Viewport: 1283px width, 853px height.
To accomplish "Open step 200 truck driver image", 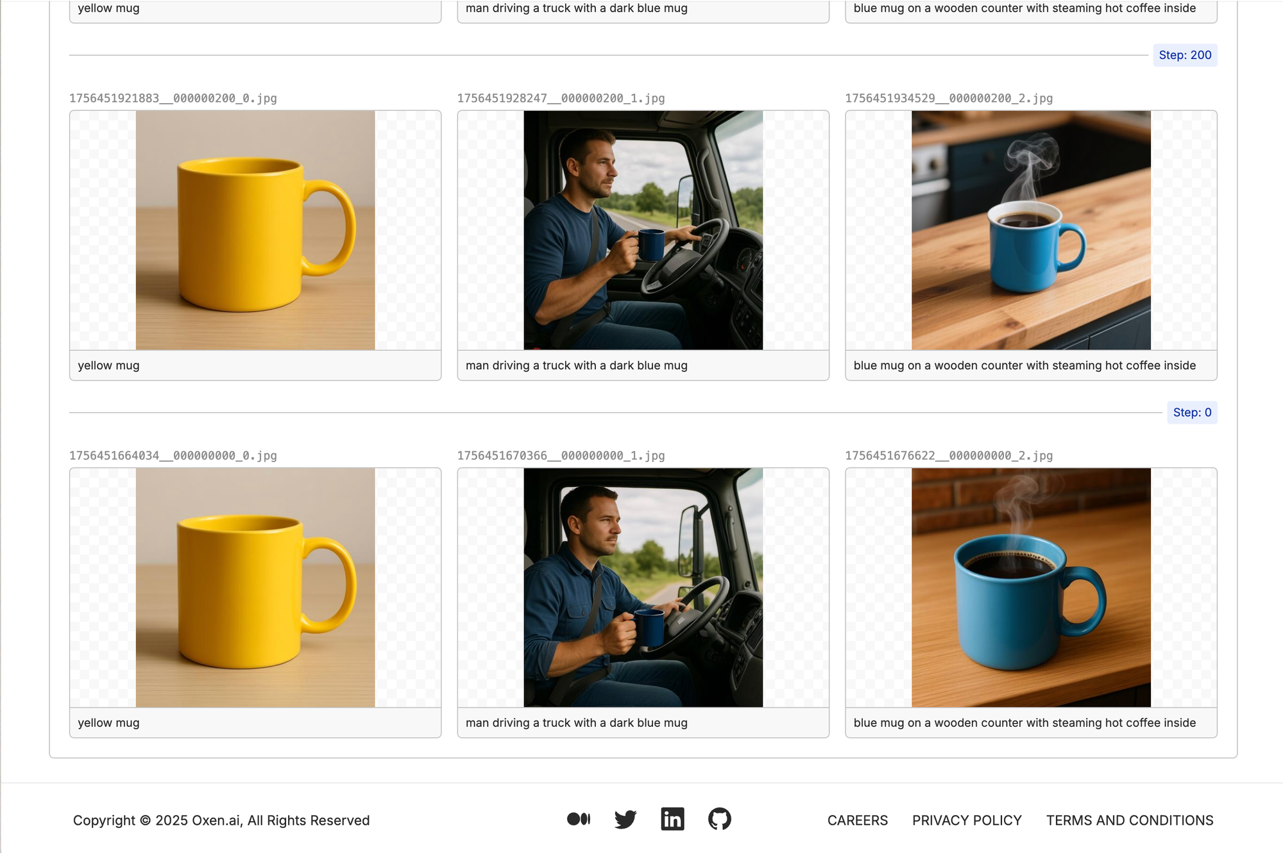I will (643, 230).
